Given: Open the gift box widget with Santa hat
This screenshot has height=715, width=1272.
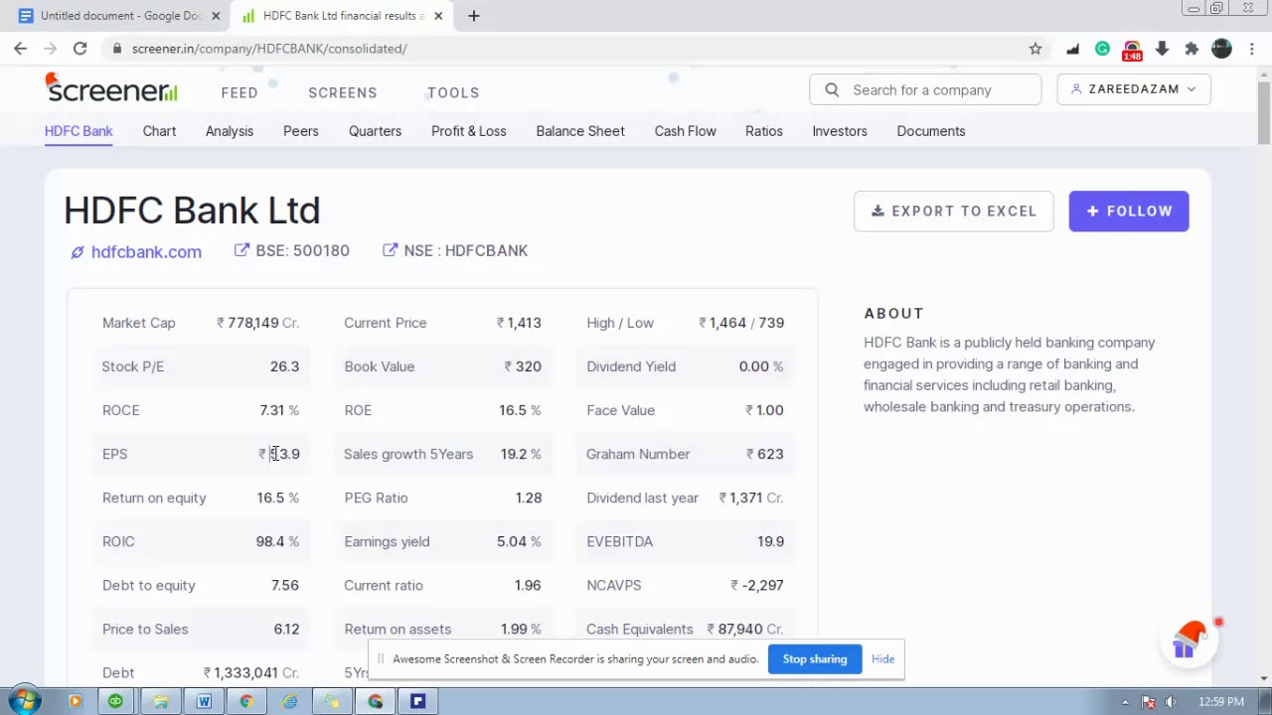Looking at the screenshot, I should click(1190, 641).
